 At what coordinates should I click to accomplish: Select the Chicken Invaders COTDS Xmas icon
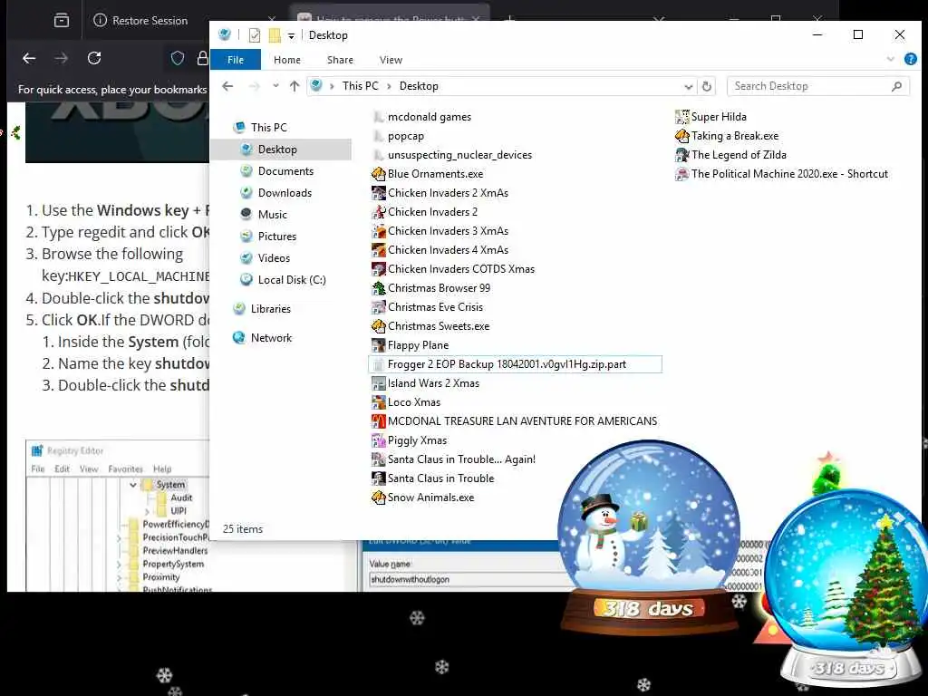[x=378, y=268]
